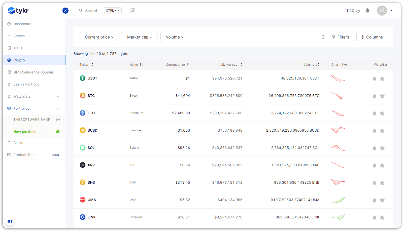Star UMA to watchlist
Viewport: 404px width, 231px height.
coord(382,200)
